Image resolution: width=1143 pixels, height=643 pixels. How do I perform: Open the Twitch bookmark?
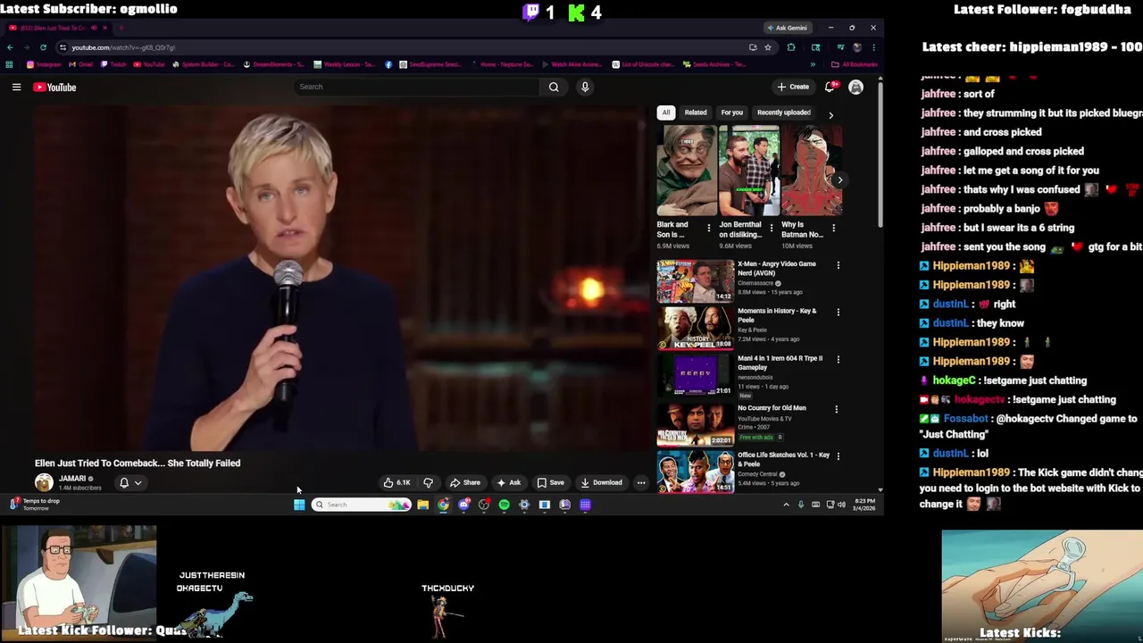[114, 64]
